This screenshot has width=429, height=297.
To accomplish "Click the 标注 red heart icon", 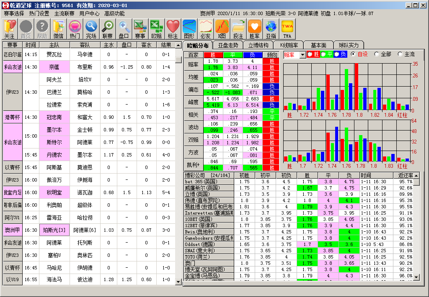I will tap(173, 29).
